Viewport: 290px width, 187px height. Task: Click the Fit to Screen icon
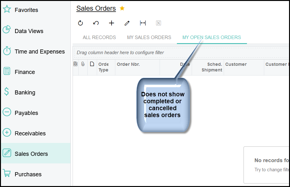(x=143, y=23)
